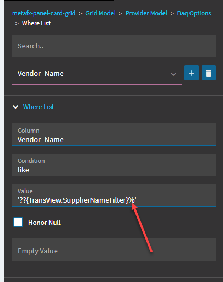Delete the selected where item with trash icon

pos(209,73)
